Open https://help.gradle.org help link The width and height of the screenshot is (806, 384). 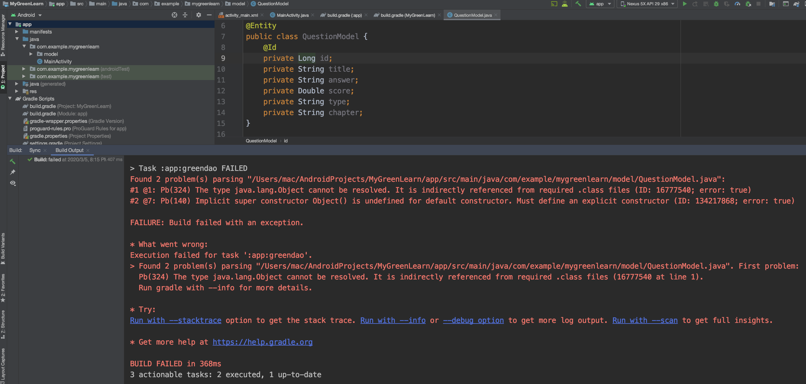pyautogui.click(x=262, y=342)
